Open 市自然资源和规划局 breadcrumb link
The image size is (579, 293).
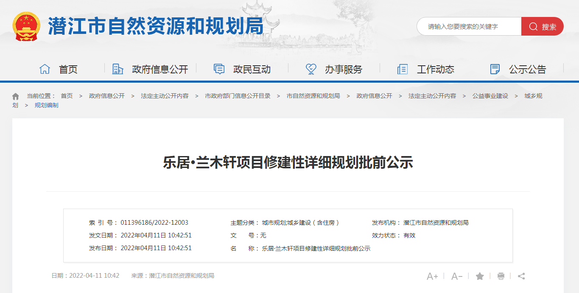pyautogui.click(x=313, y=96)
